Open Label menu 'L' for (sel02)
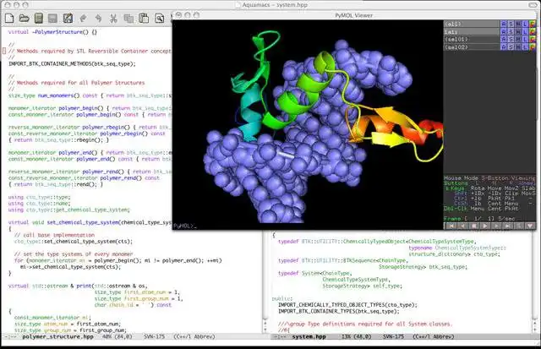 click(x=526, y=46)
